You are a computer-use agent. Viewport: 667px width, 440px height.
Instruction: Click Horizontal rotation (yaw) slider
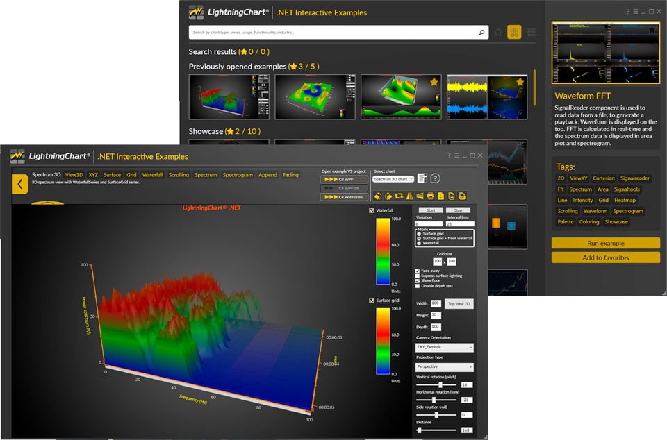click(436, 400)
